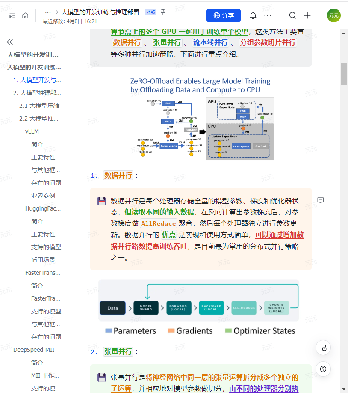Select outline item 2. 大模型推理部...
This screenshot has height=393, width=348.
point(37,93)
